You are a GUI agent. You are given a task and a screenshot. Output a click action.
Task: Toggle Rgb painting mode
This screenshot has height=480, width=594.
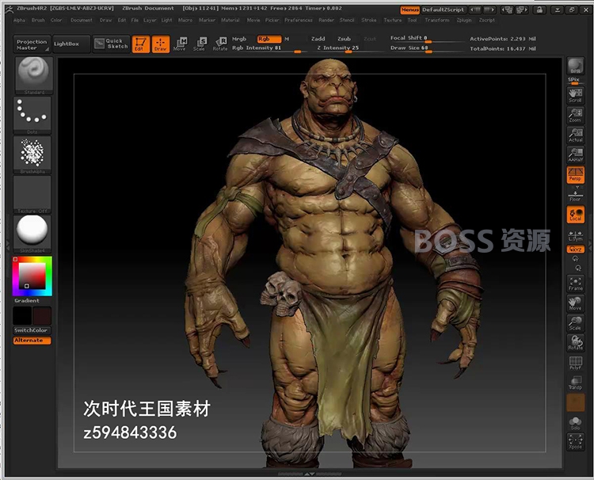point(269,39)
